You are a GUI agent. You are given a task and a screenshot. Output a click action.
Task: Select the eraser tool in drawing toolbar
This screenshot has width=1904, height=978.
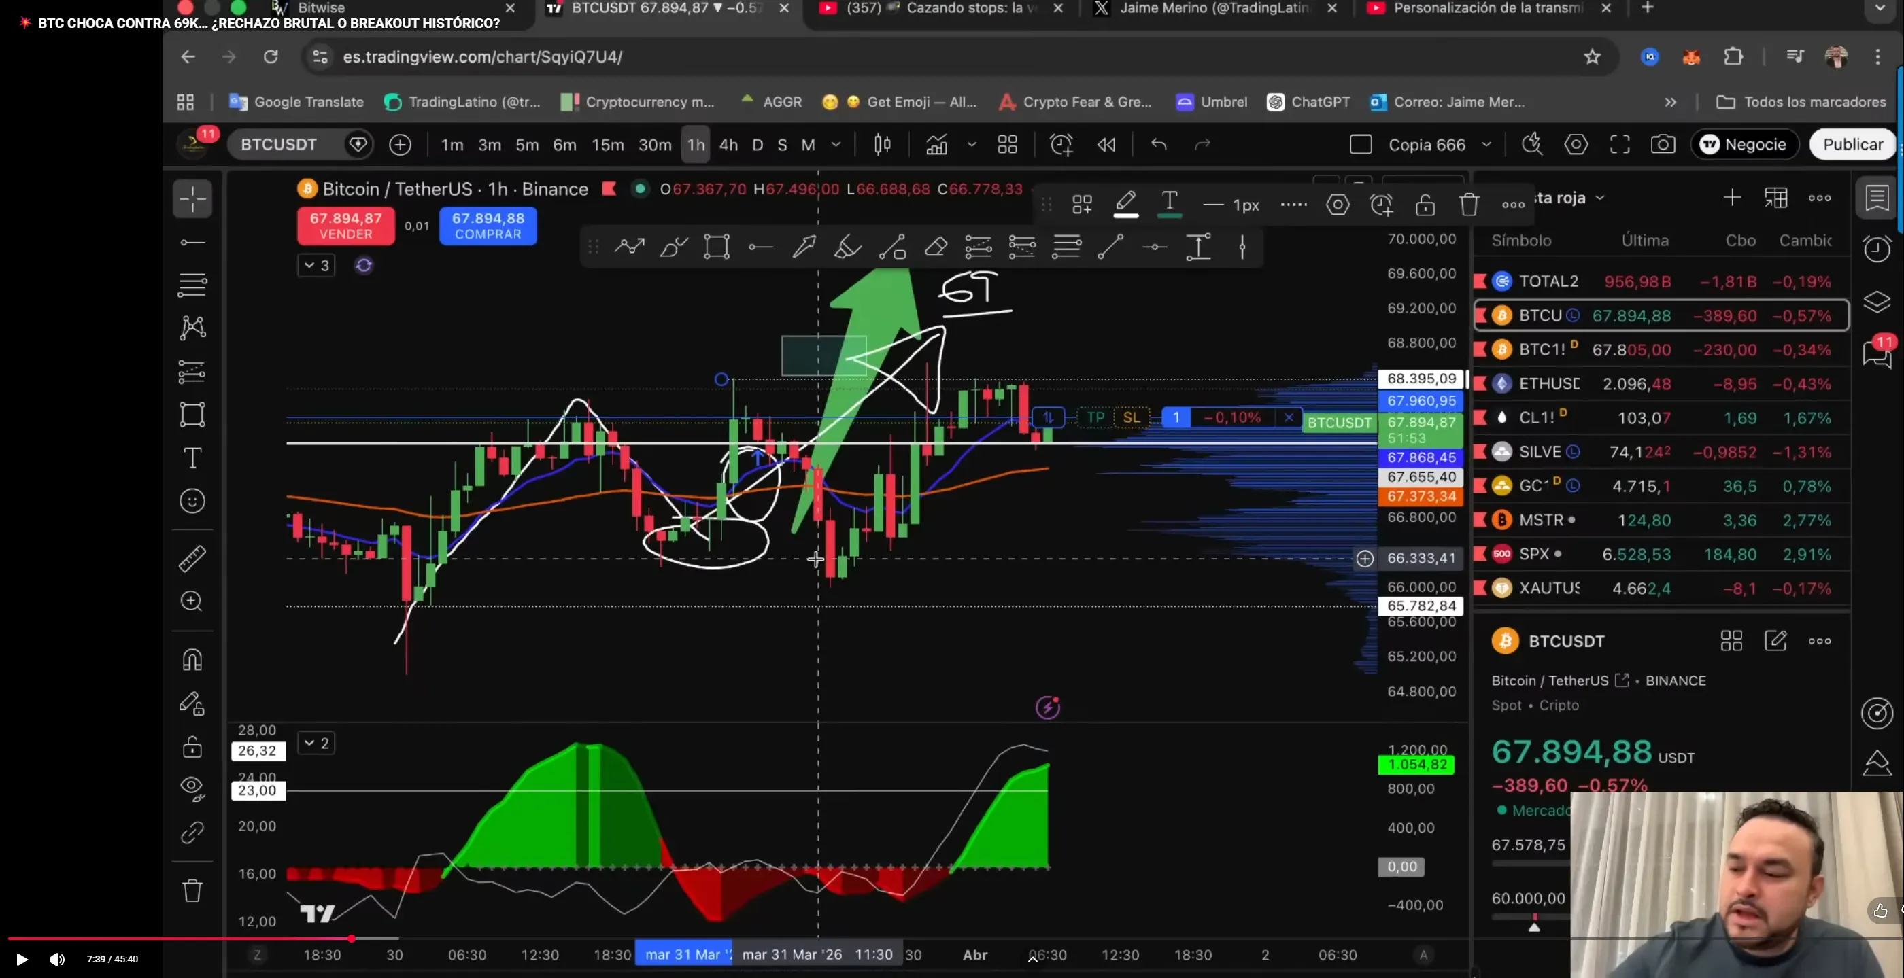click(x=936, y=247)
